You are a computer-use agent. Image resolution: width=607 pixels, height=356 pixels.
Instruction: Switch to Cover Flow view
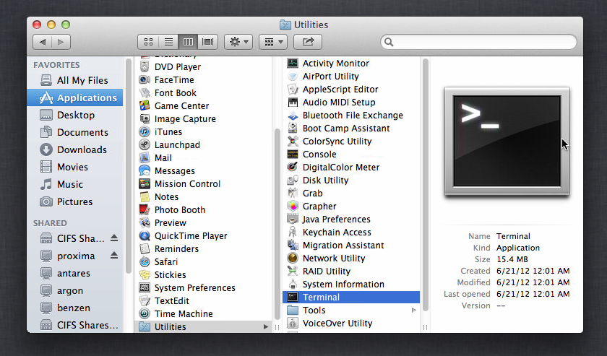click(208, 42)
